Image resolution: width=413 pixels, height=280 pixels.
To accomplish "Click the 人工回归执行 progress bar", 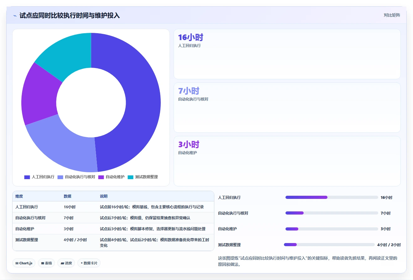I will tap(332, 197).
